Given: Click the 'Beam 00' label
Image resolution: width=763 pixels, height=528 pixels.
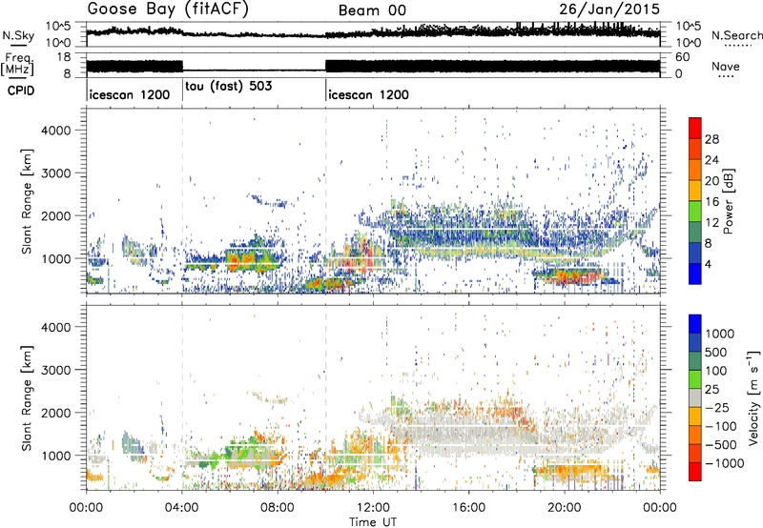Looking at the screenshot, I should pos(372,10).
